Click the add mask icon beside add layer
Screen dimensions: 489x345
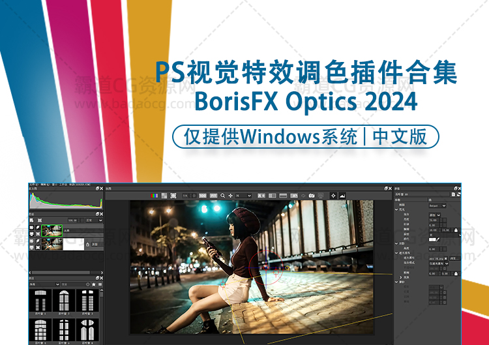click(40, 220)
